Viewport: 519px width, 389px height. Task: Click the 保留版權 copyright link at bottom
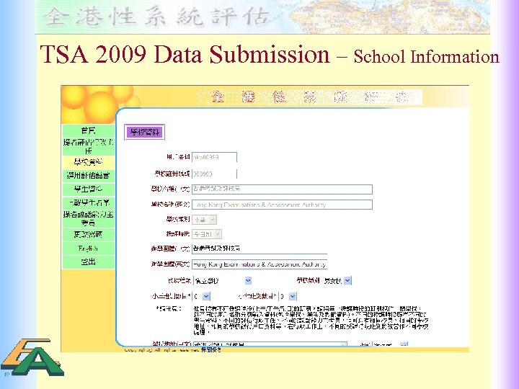(210, 349)
